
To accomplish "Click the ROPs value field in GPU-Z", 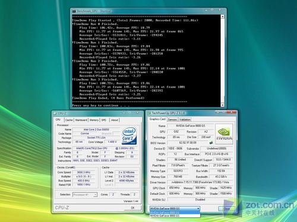I will point(175,154).
